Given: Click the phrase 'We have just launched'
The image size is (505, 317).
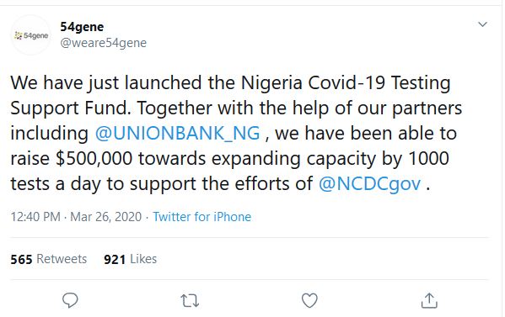Looking at the screenshot, I should [x=106, y=83].
